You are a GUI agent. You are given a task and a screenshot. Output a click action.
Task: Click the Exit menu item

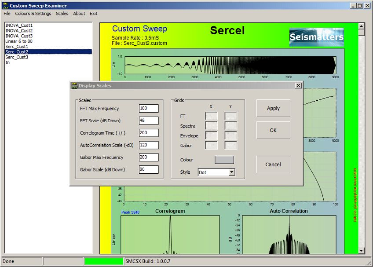tap(94, 14)
